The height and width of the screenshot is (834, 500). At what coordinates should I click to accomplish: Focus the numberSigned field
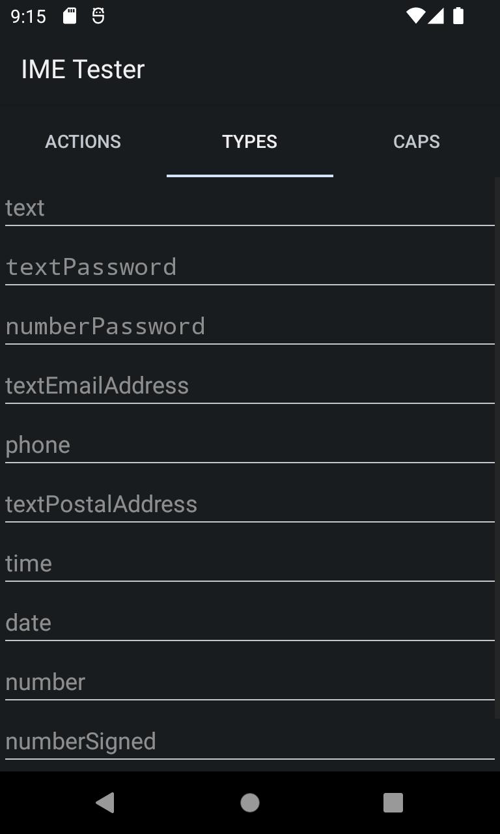pos(250,741)
